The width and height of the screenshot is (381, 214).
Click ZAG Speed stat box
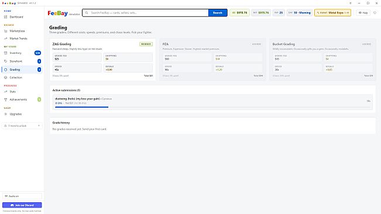(x=77, y=68)
